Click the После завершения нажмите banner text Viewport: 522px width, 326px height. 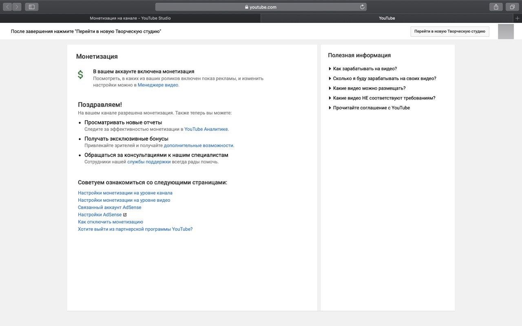click(86, 31)
